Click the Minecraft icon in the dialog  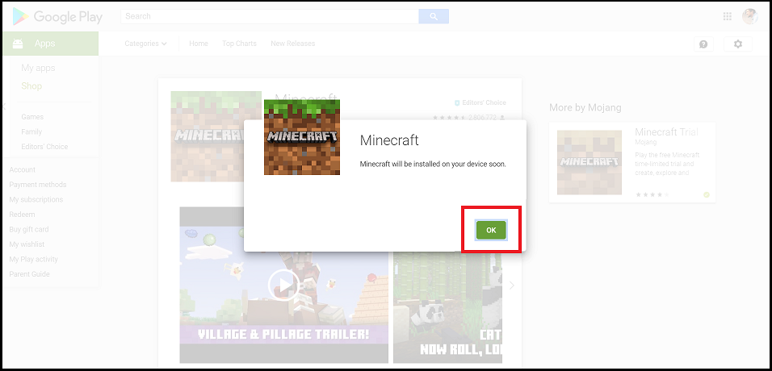pyautogui.click(x=302, y=137)
